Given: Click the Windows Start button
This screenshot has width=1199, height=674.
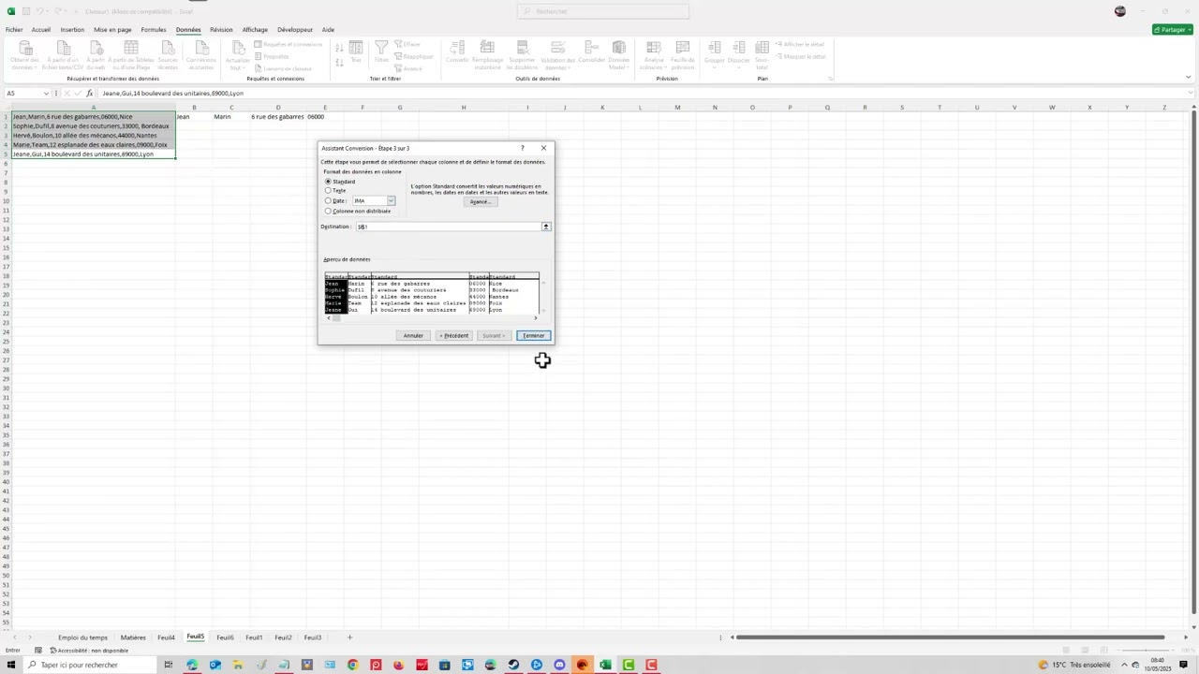Looking at the screenshot, I should click(10, 665).
